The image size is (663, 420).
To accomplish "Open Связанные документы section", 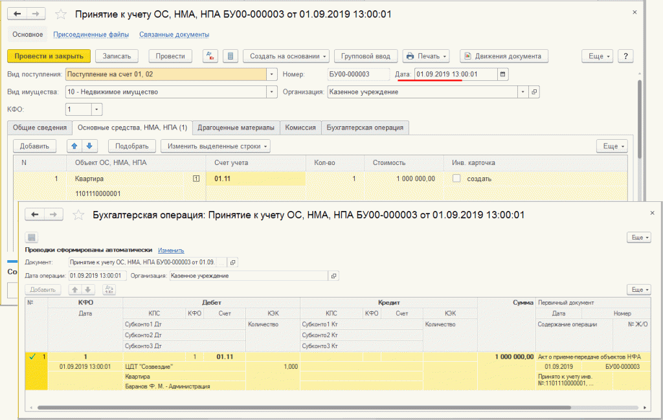I will (x=174, y=35).
